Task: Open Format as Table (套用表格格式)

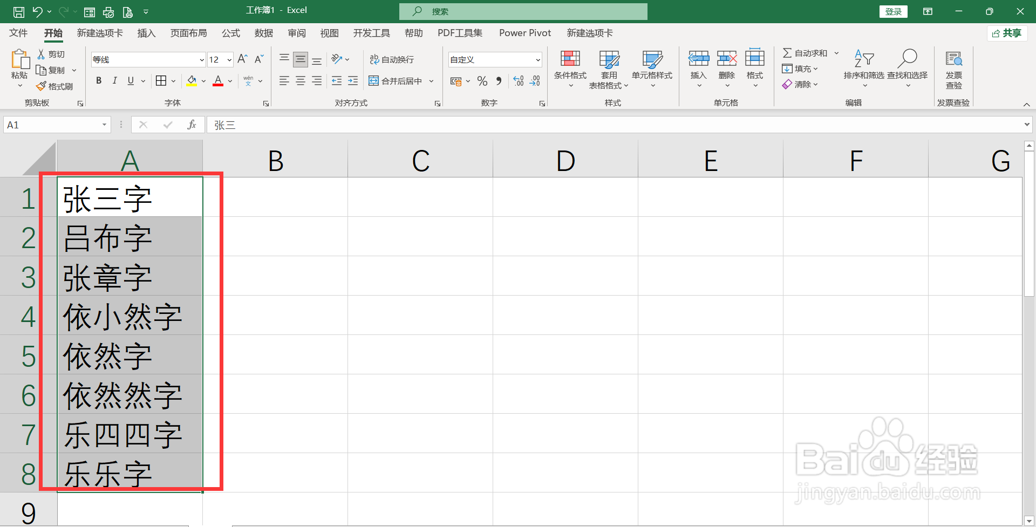Action: click(x=609, y=69)
